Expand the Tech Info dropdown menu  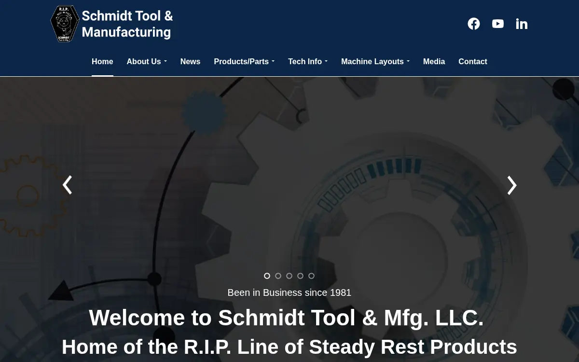point(308,61)
